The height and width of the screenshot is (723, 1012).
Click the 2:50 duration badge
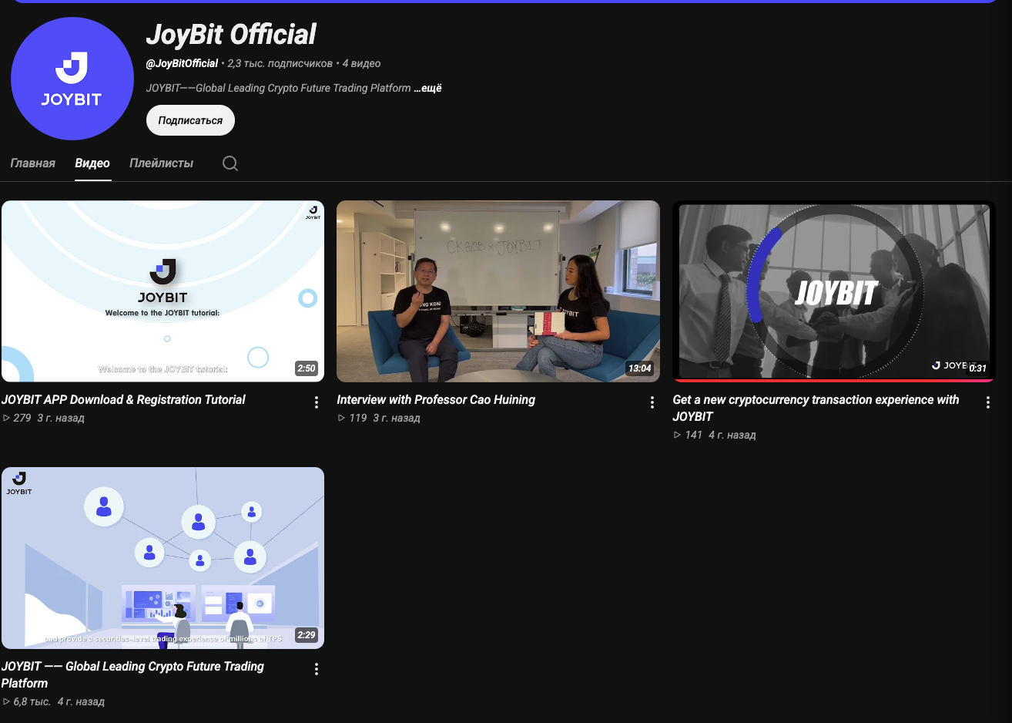click(x=307, y=368)
